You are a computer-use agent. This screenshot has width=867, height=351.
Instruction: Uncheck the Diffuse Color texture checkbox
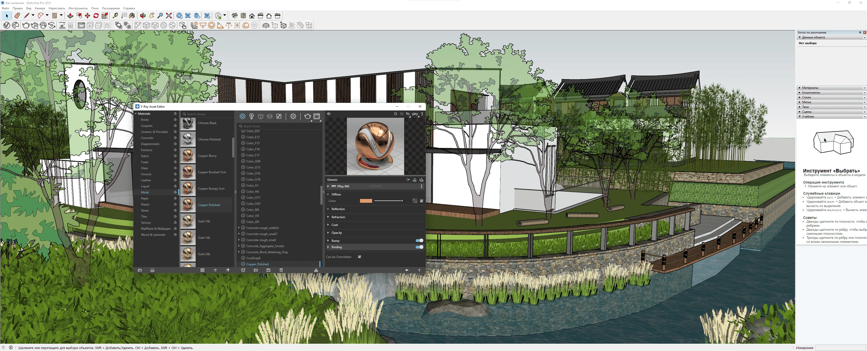(421, 201)
